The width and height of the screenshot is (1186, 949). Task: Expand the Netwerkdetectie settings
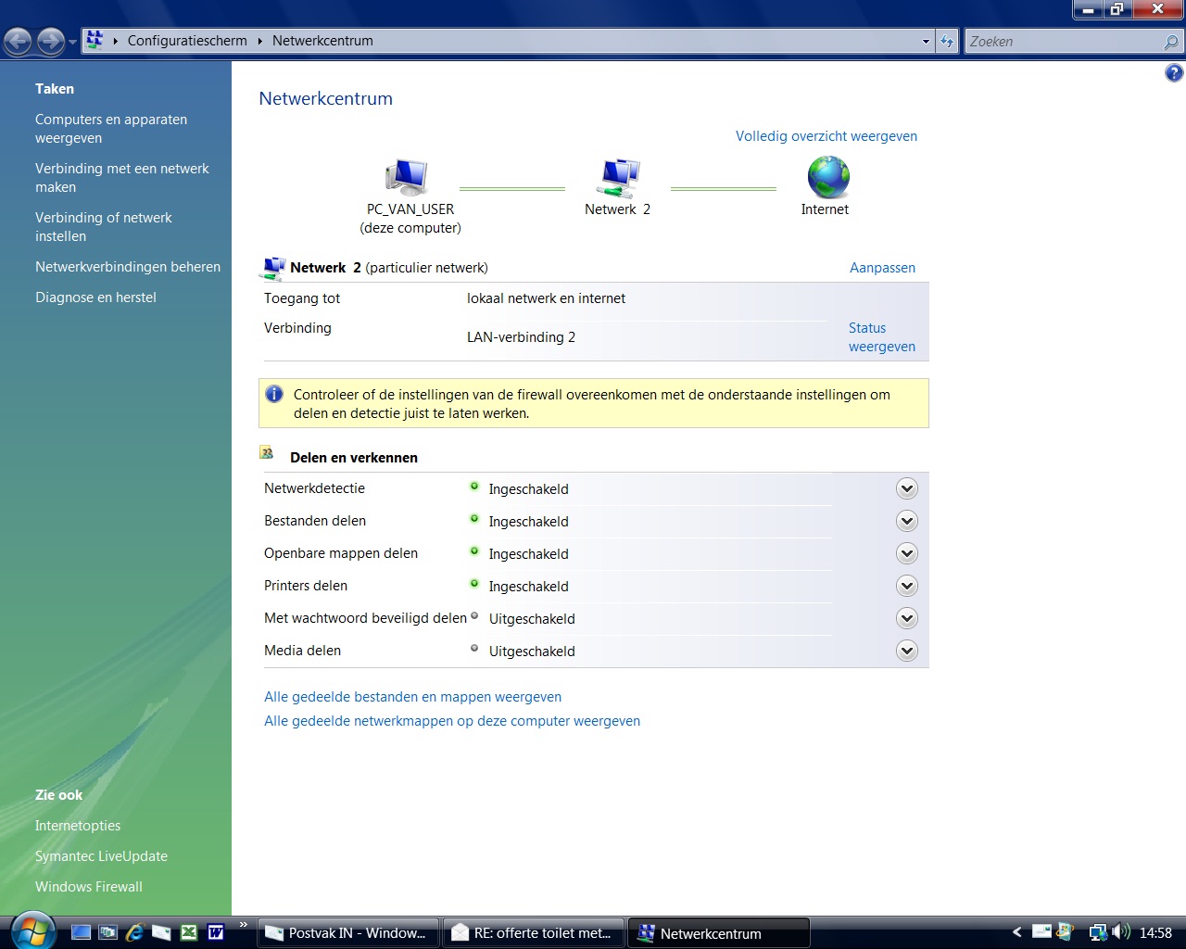point(906,487)
